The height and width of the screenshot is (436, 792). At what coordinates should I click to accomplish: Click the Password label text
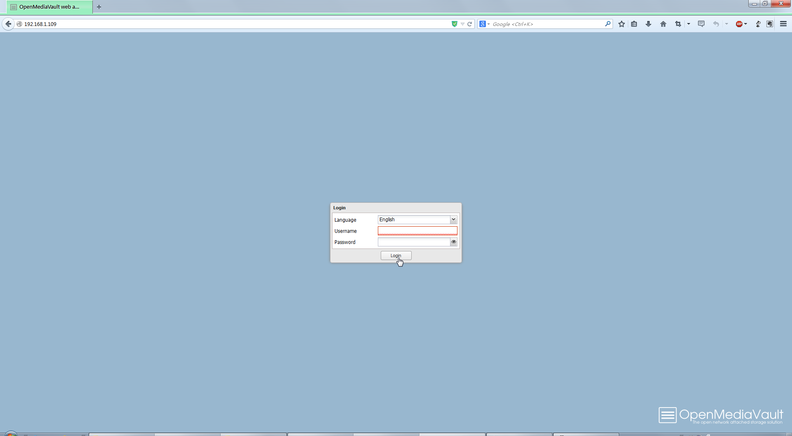pyautogui.click(x=345, y=242)
